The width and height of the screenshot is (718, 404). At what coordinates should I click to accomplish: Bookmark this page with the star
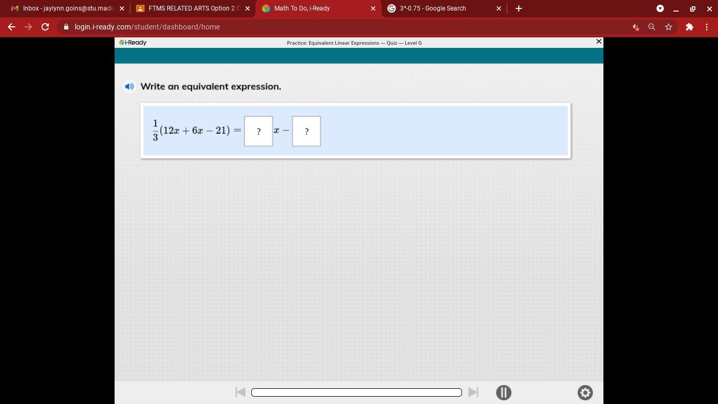[669, 27]
